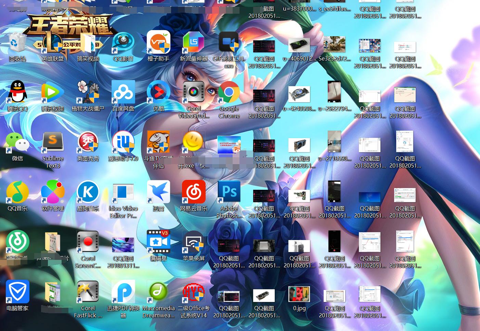This screenshot has width=480, height=331.
Task: Launch 迅雷 download manager icon
Action: 158,193
